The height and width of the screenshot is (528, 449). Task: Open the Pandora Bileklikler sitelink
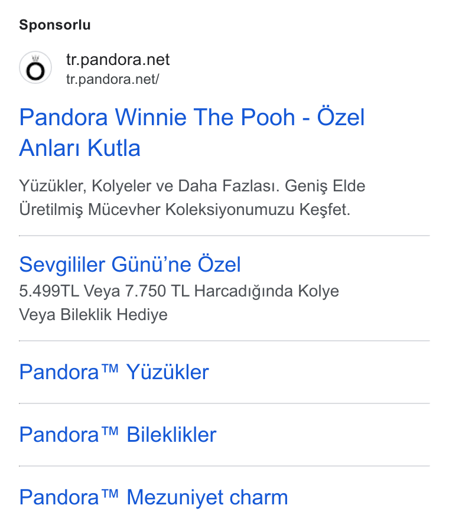point(118,434)
